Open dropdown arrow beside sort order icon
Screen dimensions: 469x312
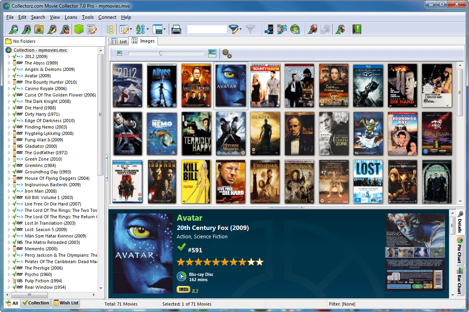tap(148, 29)
